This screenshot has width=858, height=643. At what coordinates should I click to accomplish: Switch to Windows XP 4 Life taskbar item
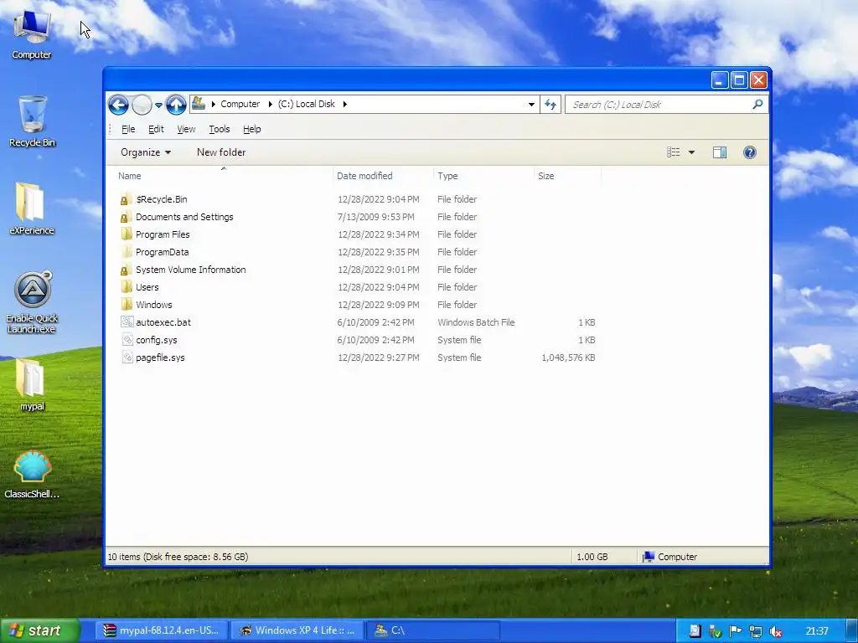point(297,630)
